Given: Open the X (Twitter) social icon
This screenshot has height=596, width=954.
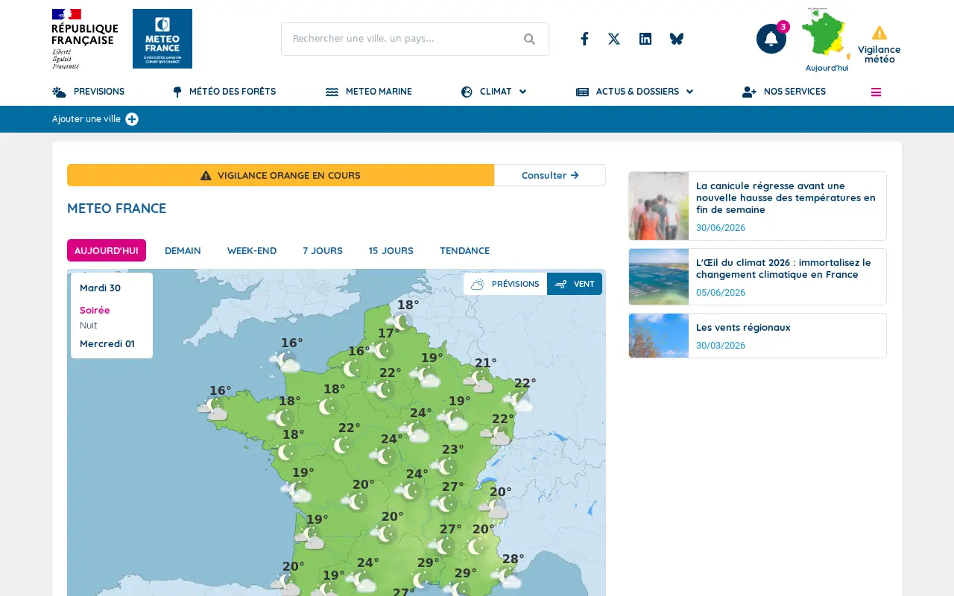Looking at the screenshot, I should tap(614, 39).
